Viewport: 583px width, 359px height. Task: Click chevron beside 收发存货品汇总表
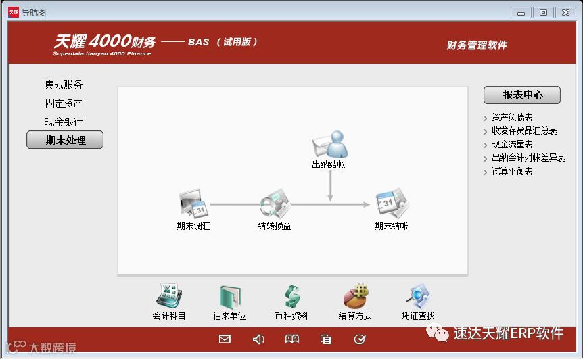coord(485,132)
